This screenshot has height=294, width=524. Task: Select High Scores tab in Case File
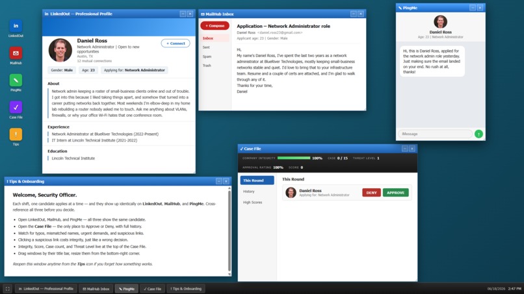[257, 202]
